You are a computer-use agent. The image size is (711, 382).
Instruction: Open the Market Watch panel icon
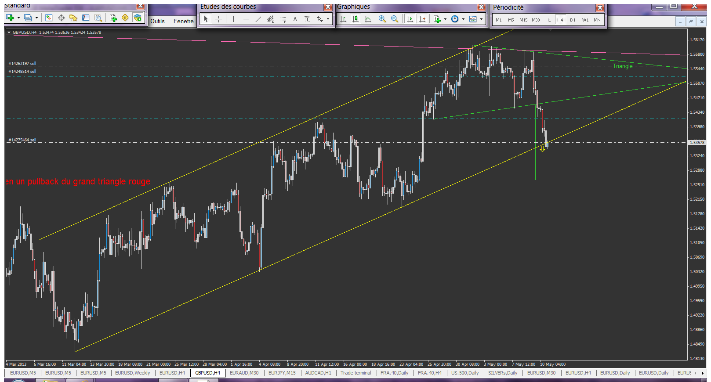(x=49, y=18)
